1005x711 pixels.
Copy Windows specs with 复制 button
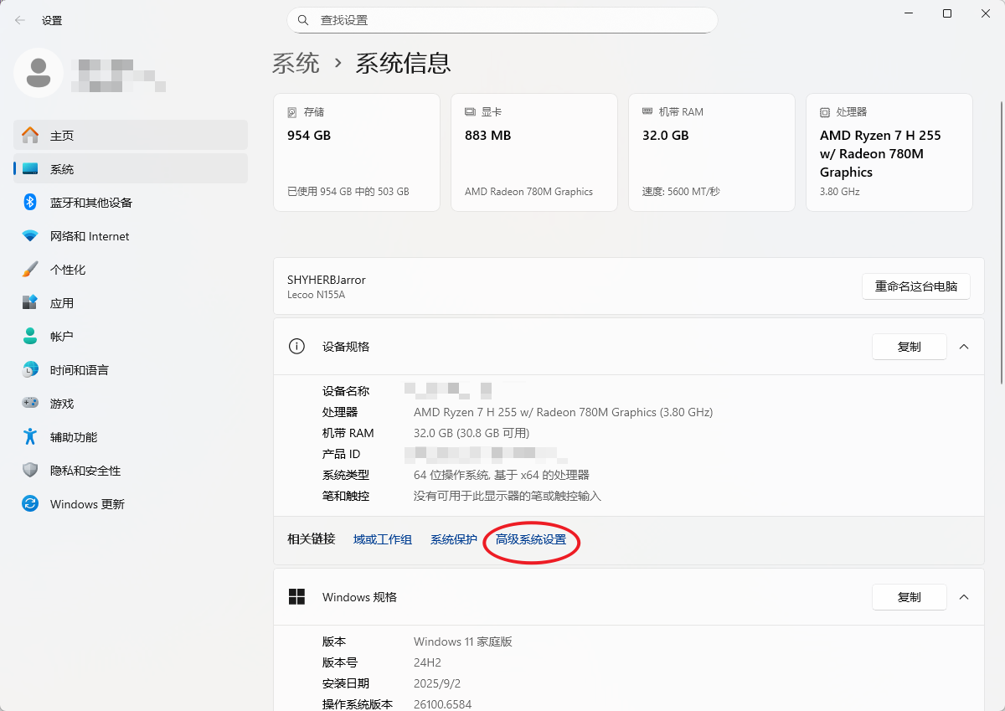(910, 597)
